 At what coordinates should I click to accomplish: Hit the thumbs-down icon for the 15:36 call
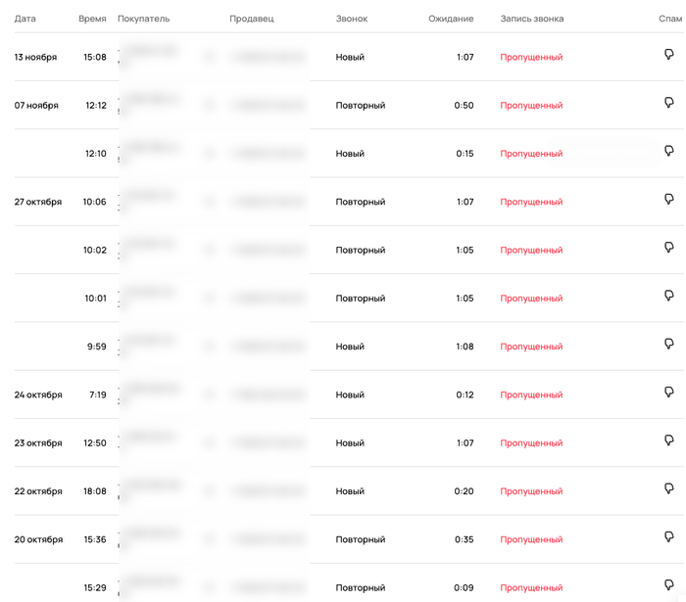click(669, 537)
